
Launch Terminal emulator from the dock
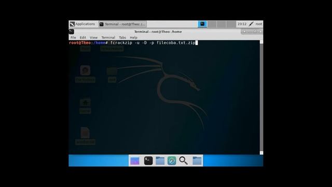(148, 161)
